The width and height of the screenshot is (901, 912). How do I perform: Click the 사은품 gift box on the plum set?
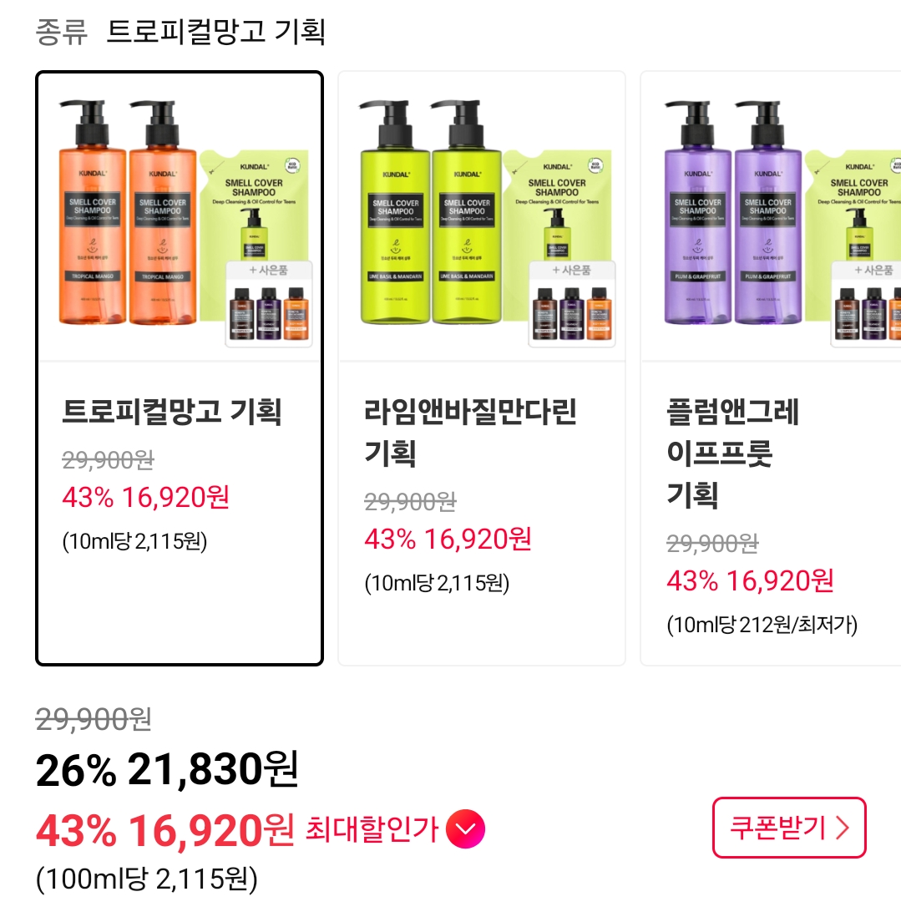click(x=866, y=304)
